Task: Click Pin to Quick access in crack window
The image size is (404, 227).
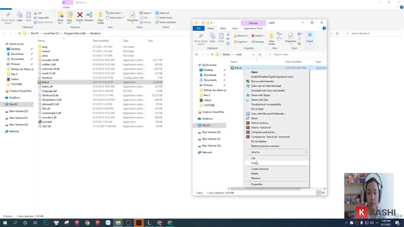Action: point(201,39)
